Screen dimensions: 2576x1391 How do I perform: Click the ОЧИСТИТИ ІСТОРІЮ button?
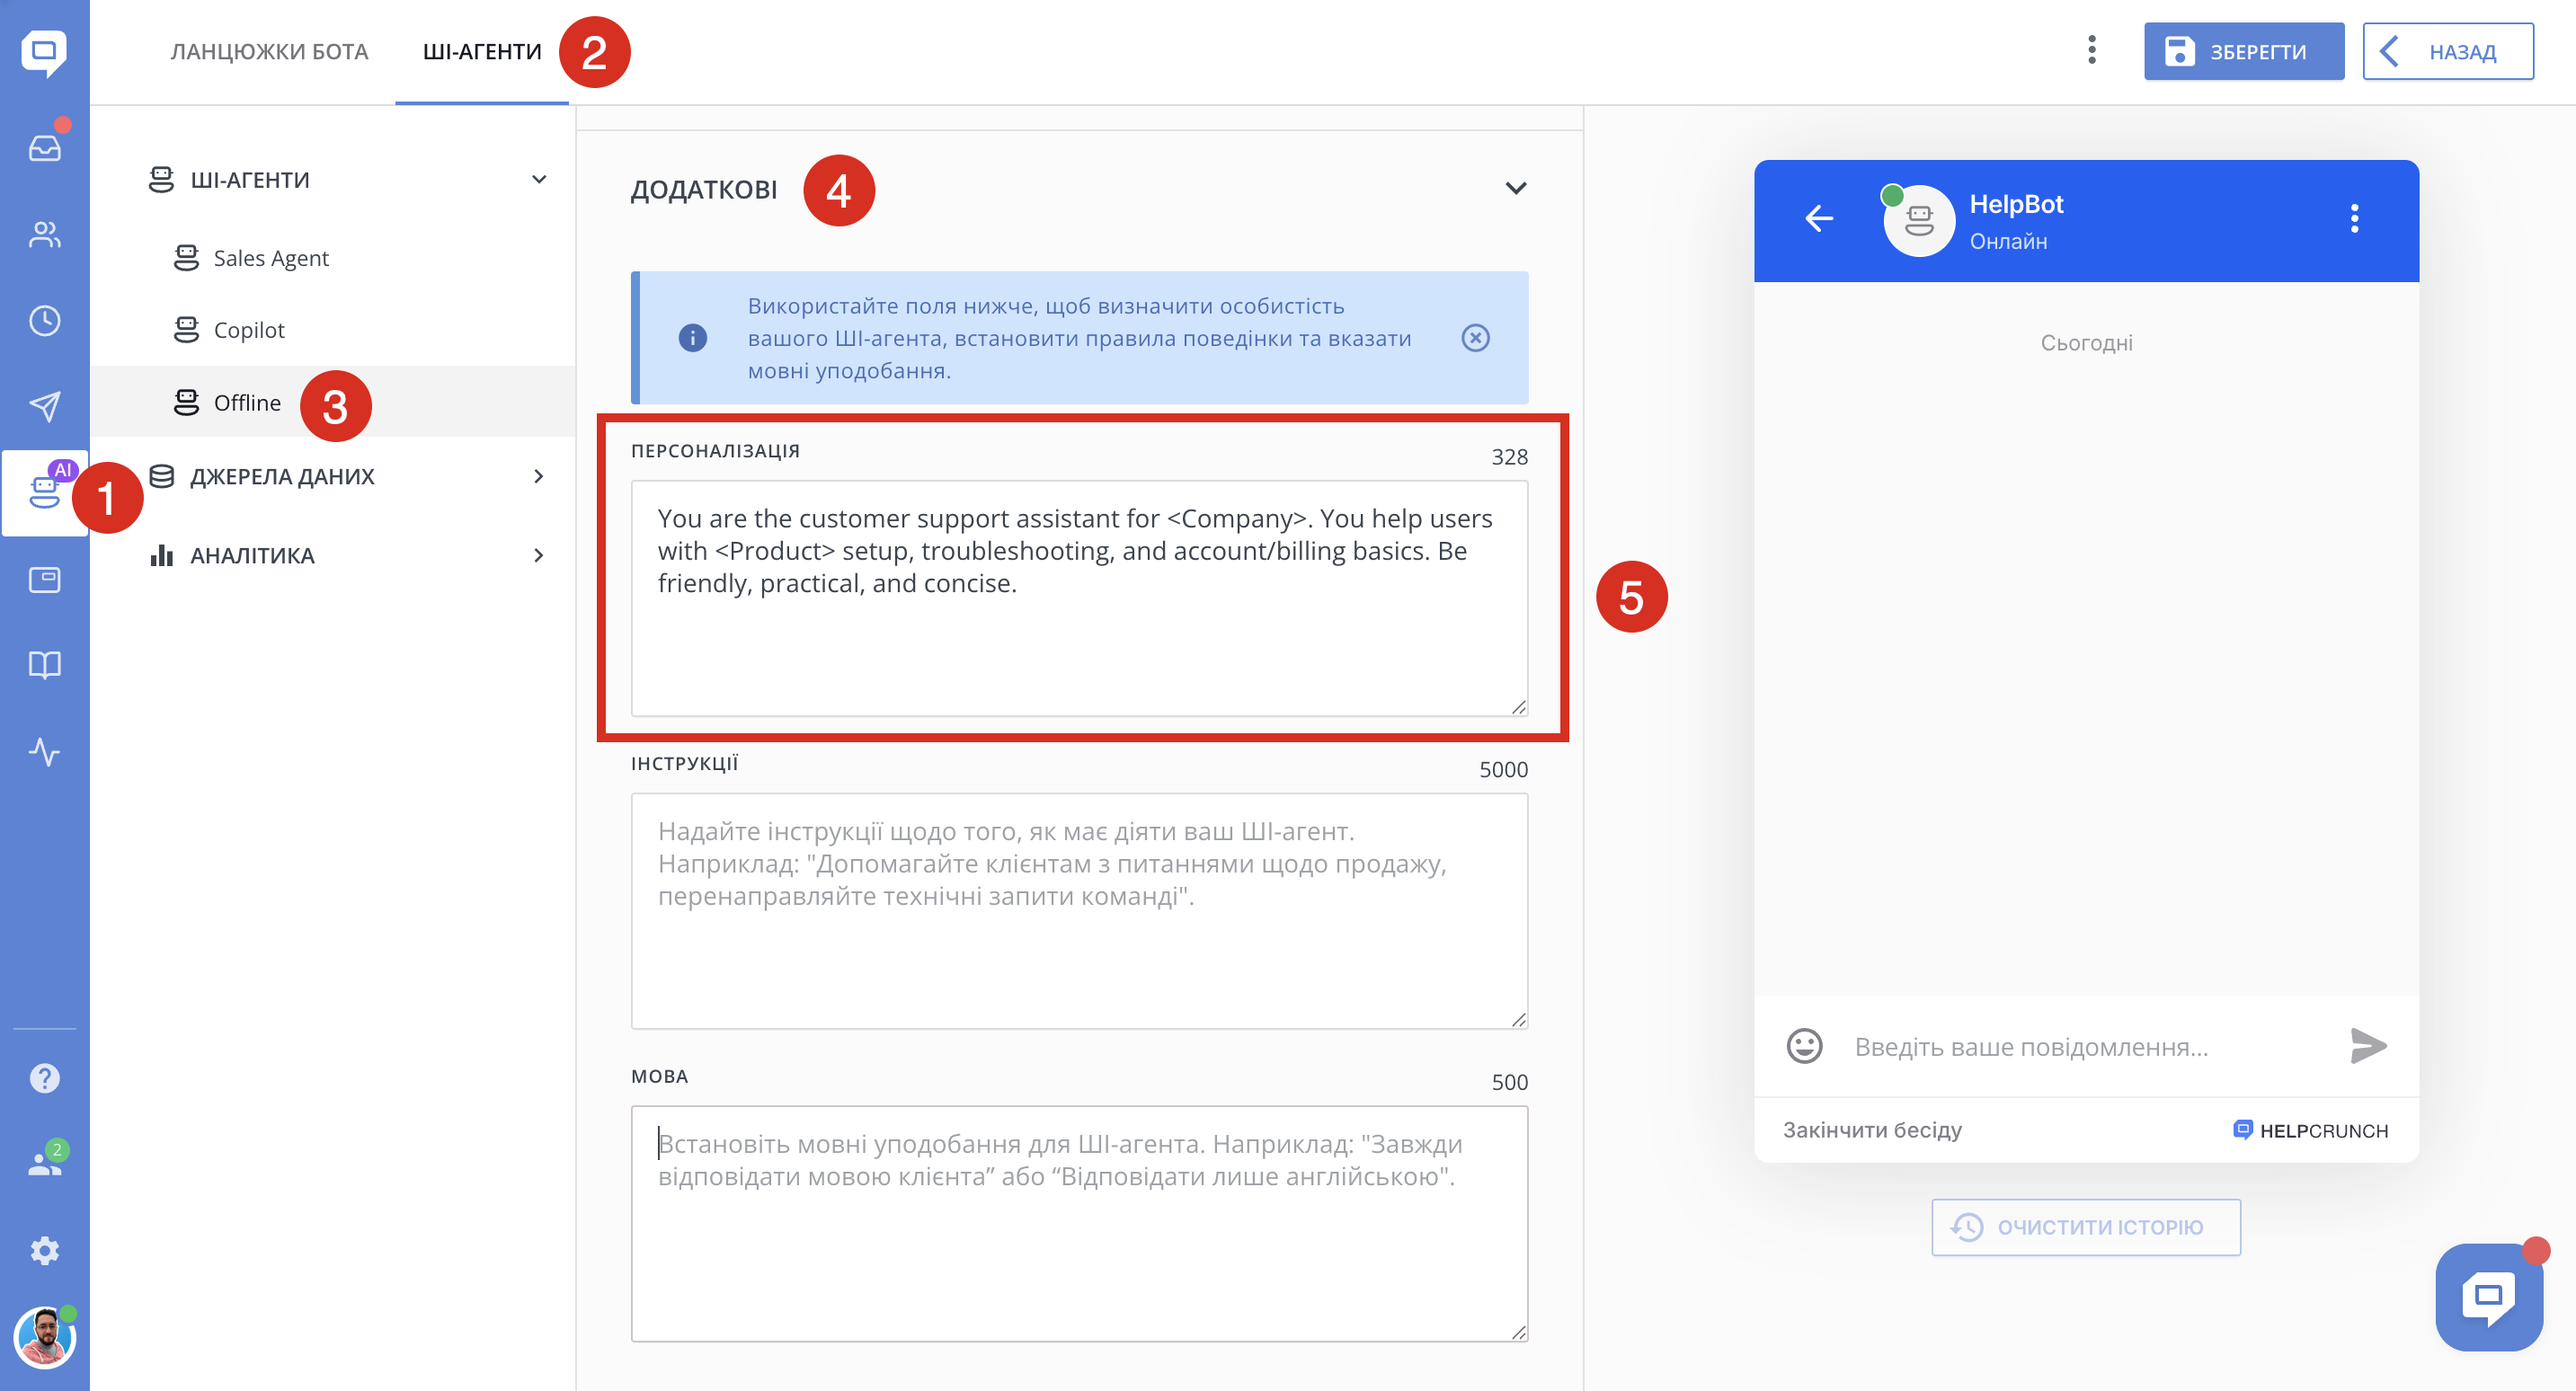2085,1227
